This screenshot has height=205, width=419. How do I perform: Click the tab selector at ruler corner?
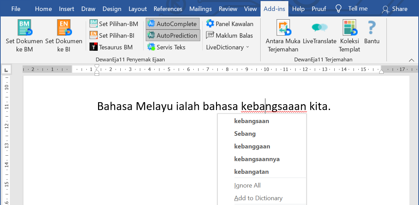(6, 70)
